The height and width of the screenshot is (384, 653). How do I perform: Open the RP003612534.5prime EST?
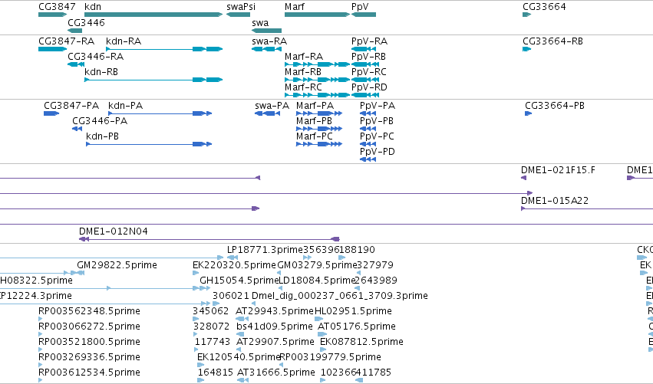point(89,373)
